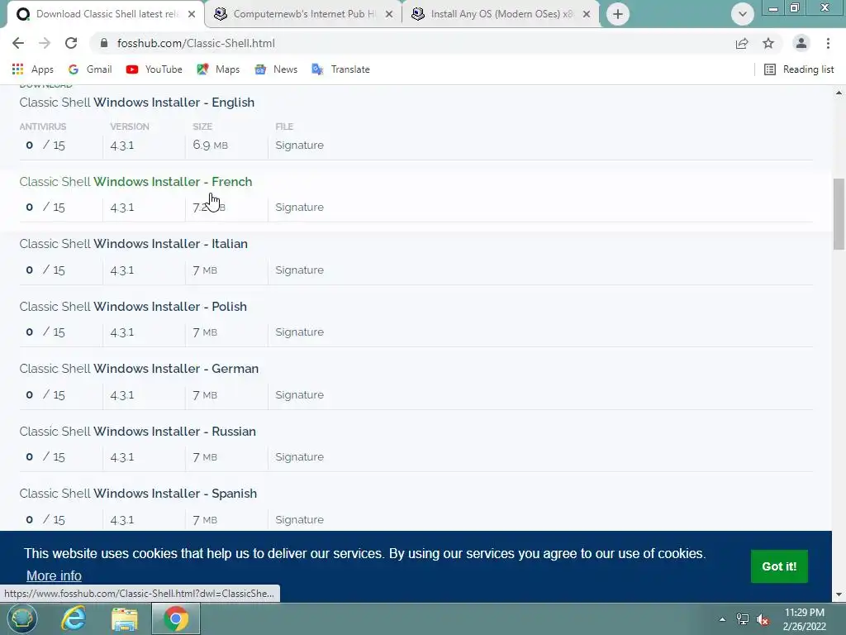This screenshot has height=635, width=846.
Task: Close the Download Classic Shell tab
Action: 192,14
